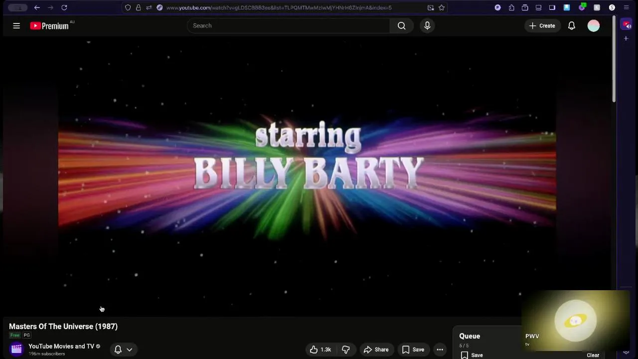Click the search magnifier button
The image size is (638, 359).
point(401,26)
